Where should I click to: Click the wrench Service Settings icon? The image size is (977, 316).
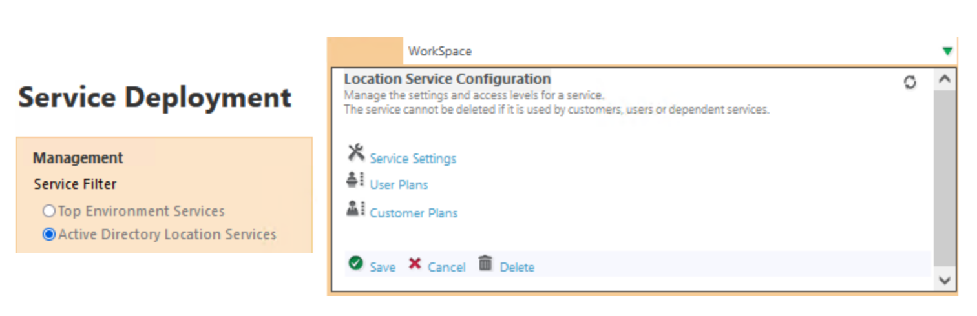pyautogui.click(x=356, y=153)
